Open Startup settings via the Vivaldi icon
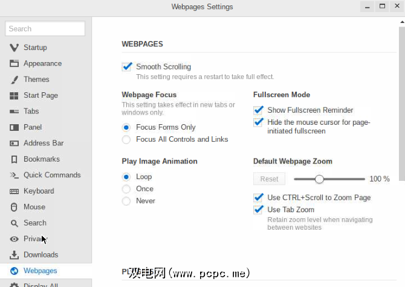The width and height of the screenshot is (405, 287). tap(13, 48)
